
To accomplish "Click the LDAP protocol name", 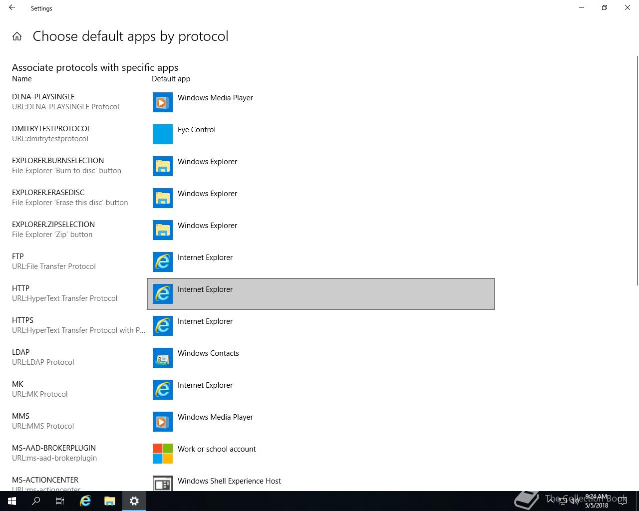I will (x=21, y=352).
